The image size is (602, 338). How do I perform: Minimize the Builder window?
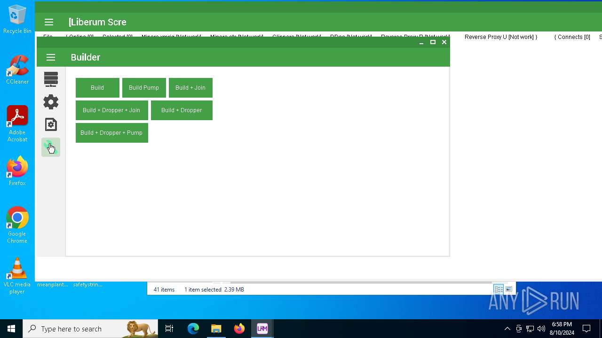coord(421,42)
